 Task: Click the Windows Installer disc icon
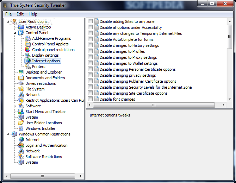pyautogui.click(x=21, y=128)
